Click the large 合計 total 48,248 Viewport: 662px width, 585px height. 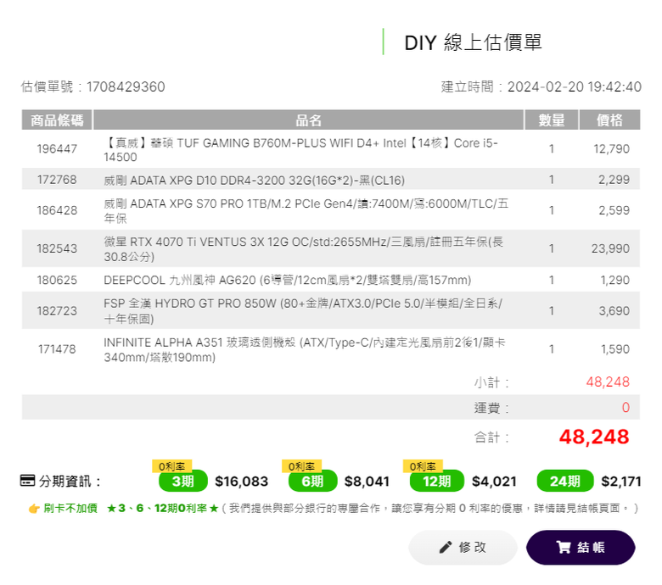(594, 437)
